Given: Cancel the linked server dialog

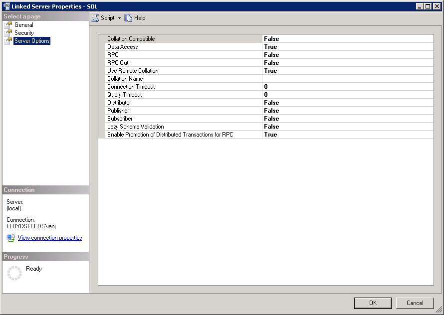Looking at the screenshot, I should pyautogui.click(x=415, y=303).
